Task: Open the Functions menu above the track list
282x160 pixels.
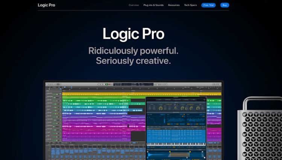Action: [54, 87]
